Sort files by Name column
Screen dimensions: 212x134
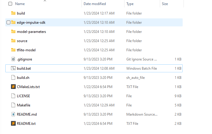20,4
